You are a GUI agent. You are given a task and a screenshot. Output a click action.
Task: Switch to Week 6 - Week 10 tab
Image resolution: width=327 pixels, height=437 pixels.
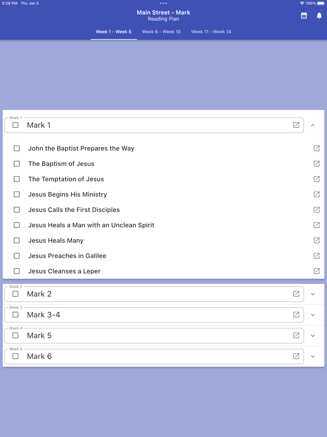(161, 32)
